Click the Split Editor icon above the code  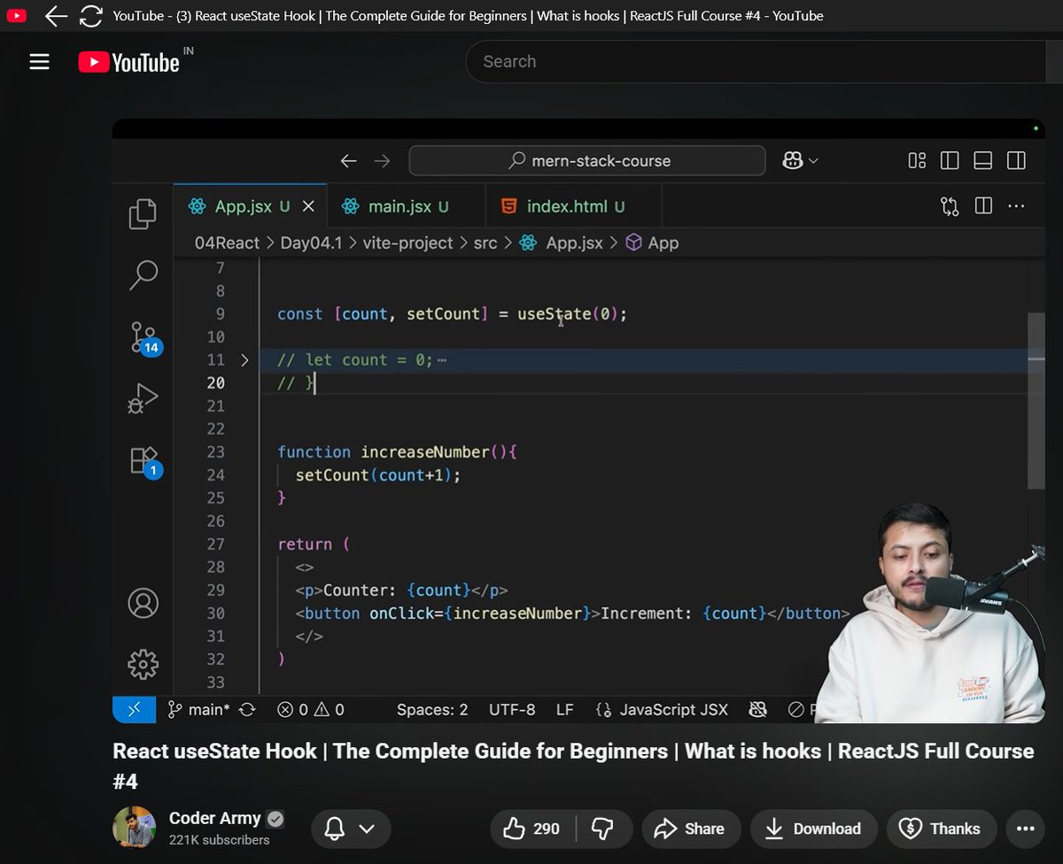(x=983, y=205)
